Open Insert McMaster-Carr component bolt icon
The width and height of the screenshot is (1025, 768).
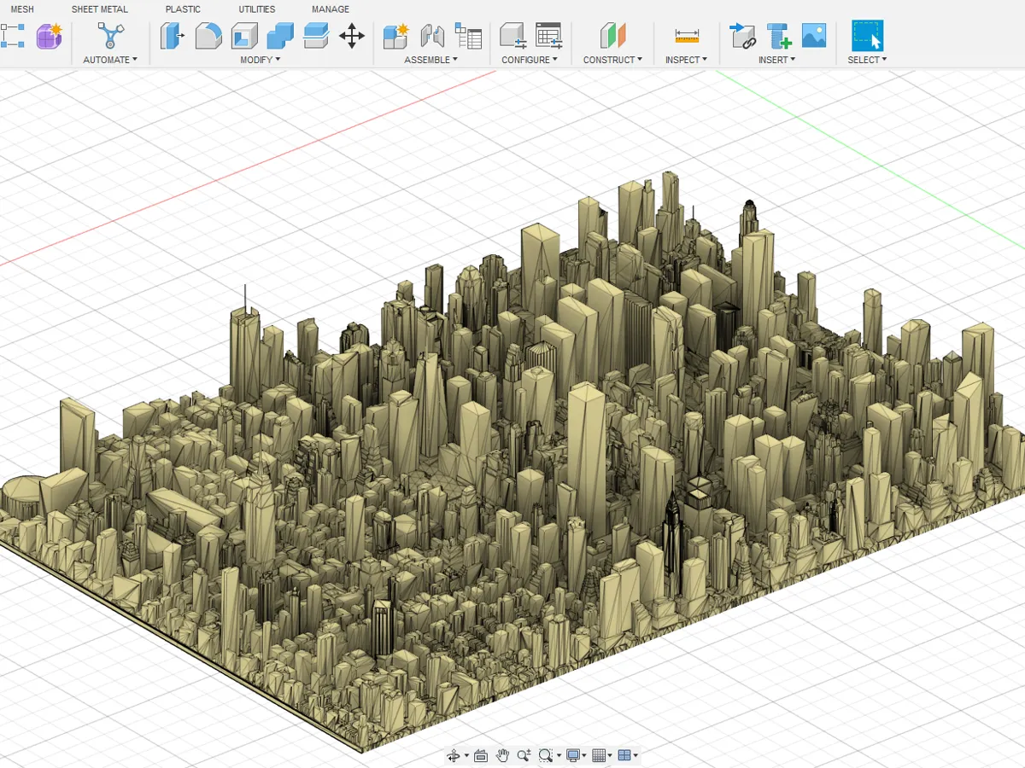tap(778, 36)
